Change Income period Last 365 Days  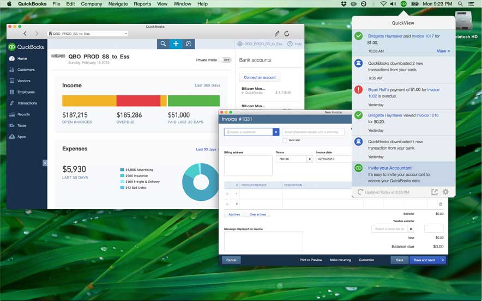pos(208,85)
